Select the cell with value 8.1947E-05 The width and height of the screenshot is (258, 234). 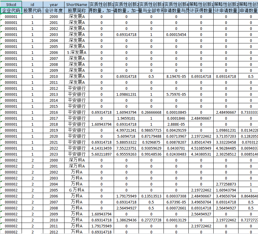176,76
